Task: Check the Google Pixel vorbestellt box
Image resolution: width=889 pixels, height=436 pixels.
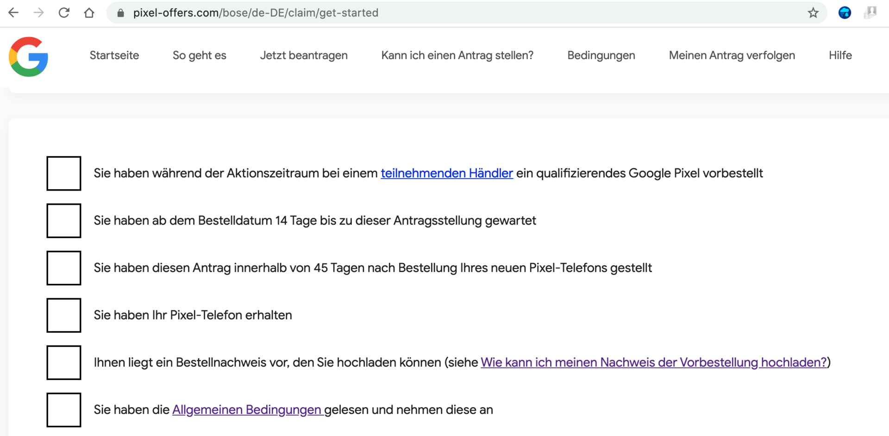Action: (64, 173)
